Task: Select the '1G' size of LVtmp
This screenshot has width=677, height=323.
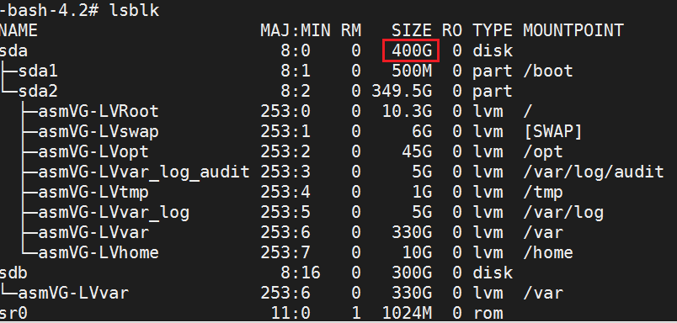Action: click(422, 192)
